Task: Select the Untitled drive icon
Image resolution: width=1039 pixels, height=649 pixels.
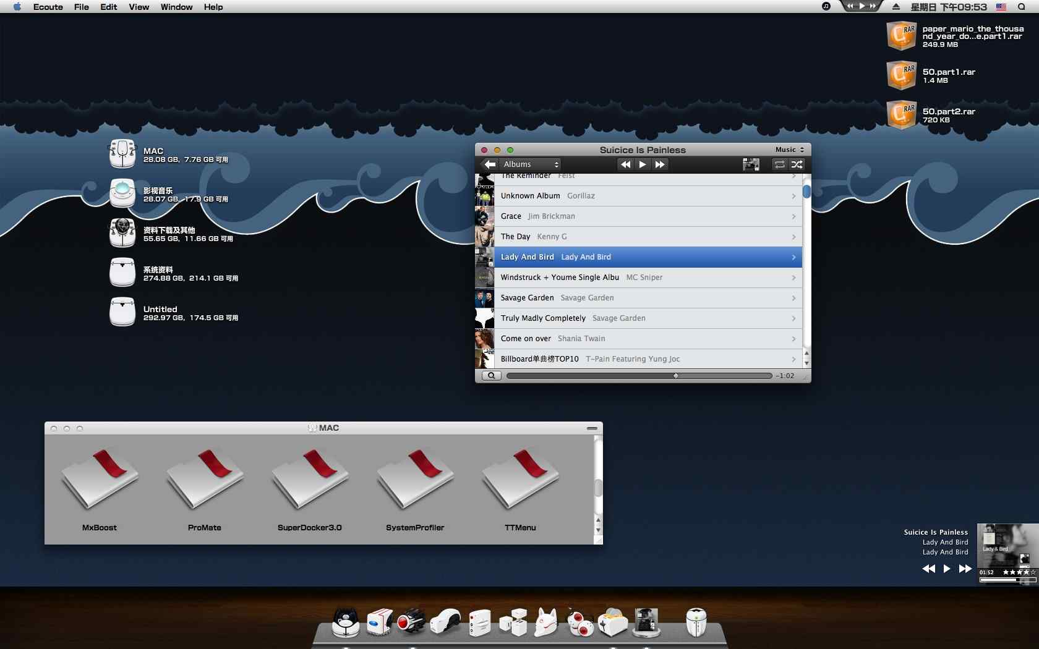Action: coord(122,312)
